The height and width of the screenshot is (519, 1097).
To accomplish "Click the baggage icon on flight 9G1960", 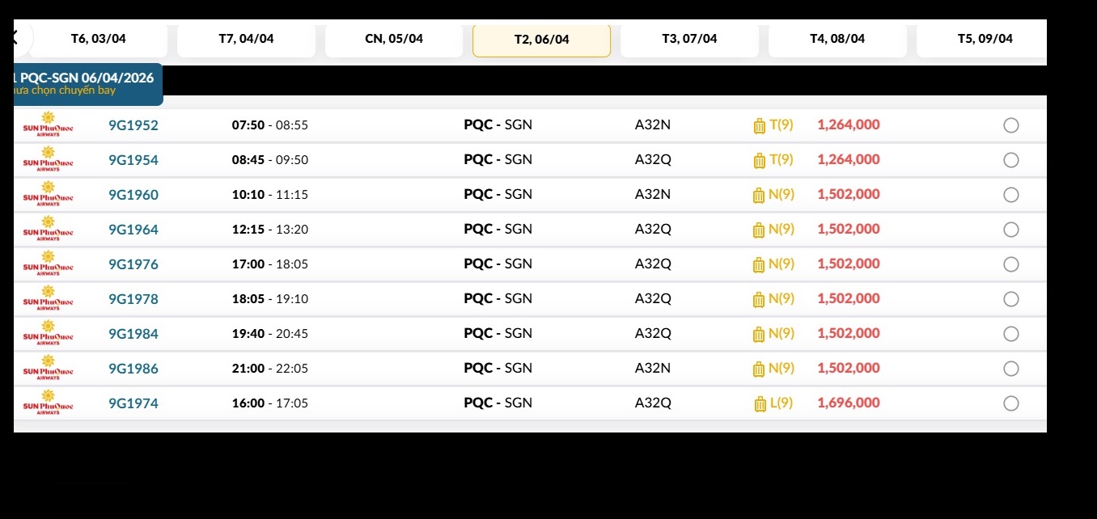I will 759,195.
